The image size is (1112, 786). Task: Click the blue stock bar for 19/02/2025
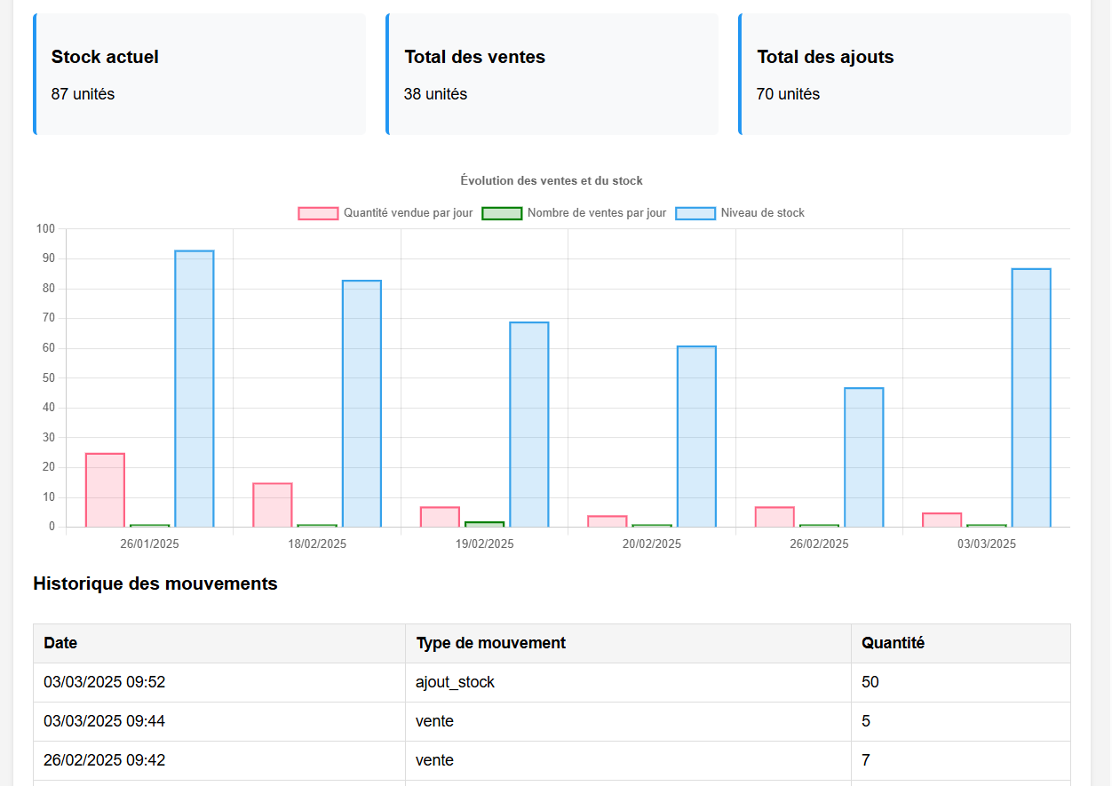tap(529, 425)
